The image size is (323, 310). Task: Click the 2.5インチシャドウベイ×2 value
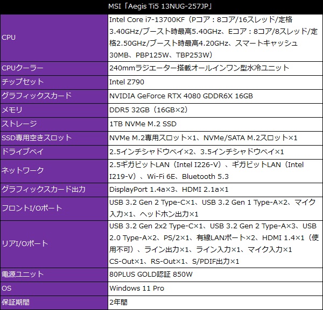click(196, 152)
